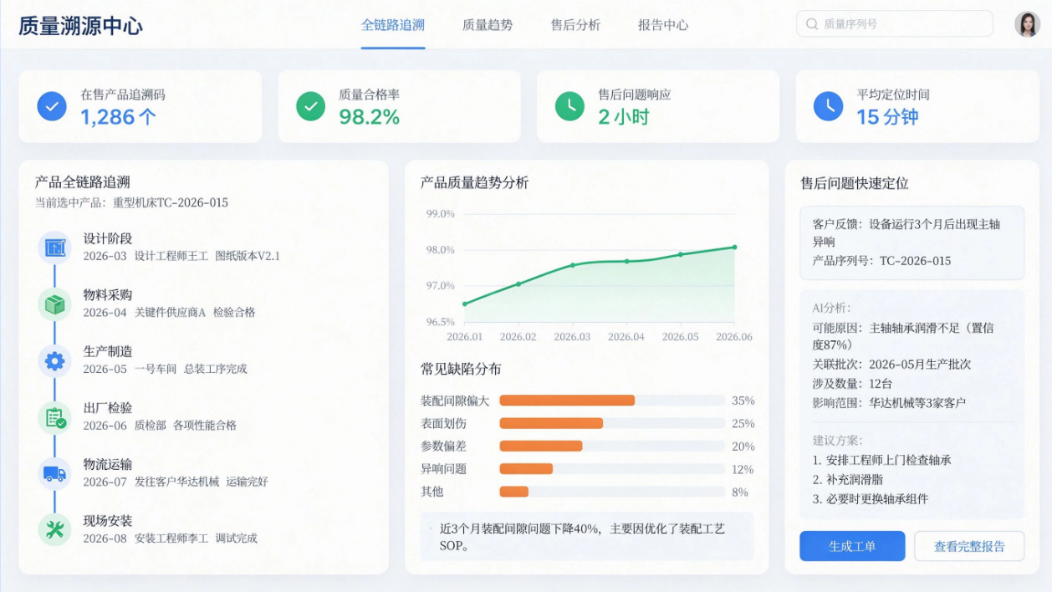1052x592 pixels.
Task: Click the 2026.06 data point on trend chart
Action: (735, 247)
